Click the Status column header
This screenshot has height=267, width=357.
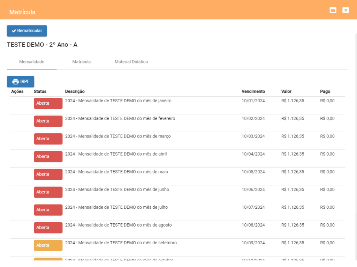pos(40,91)
